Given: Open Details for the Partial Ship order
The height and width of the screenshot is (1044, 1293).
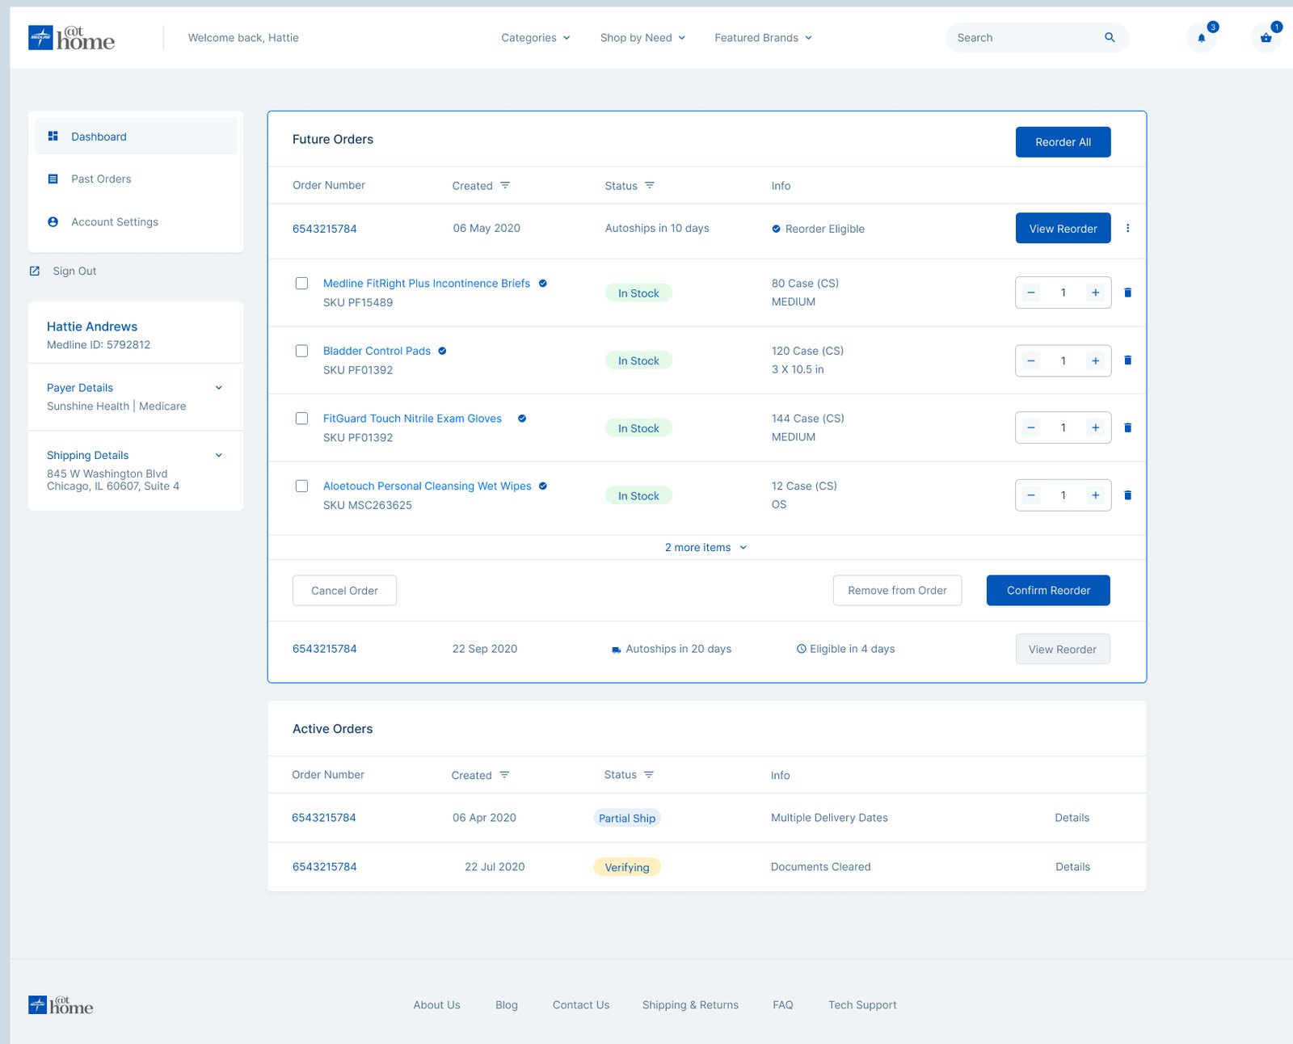Looking at the screenshot, I should [1072, 818].
